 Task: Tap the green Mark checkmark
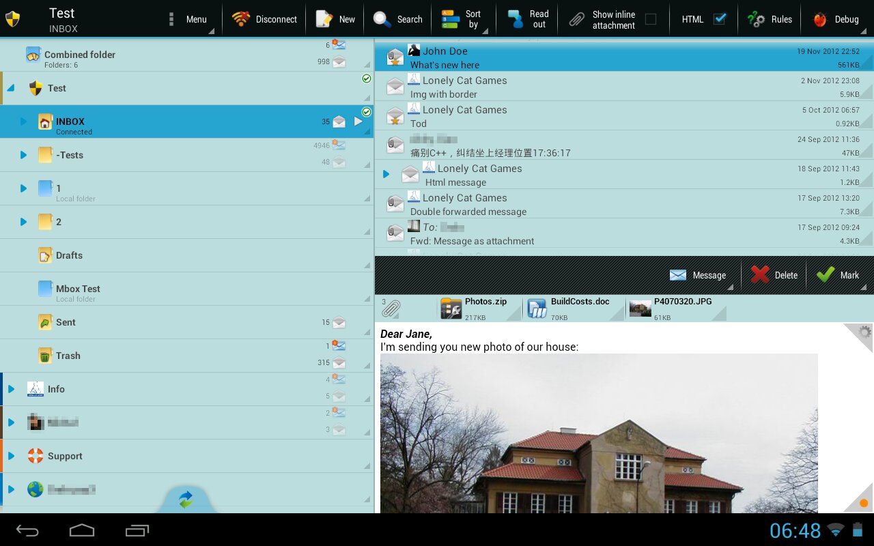(826, 275)
